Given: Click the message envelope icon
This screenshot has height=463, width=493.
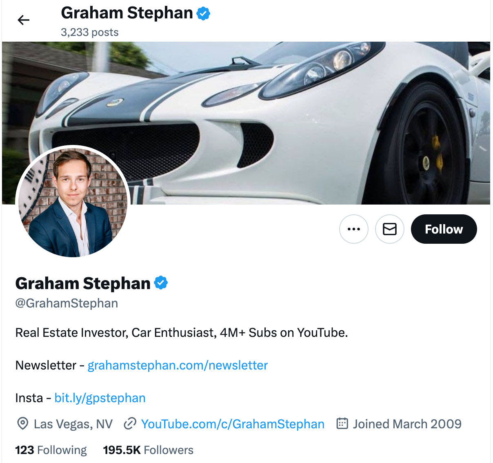Looking at the screenshot, I should point(389,229).
